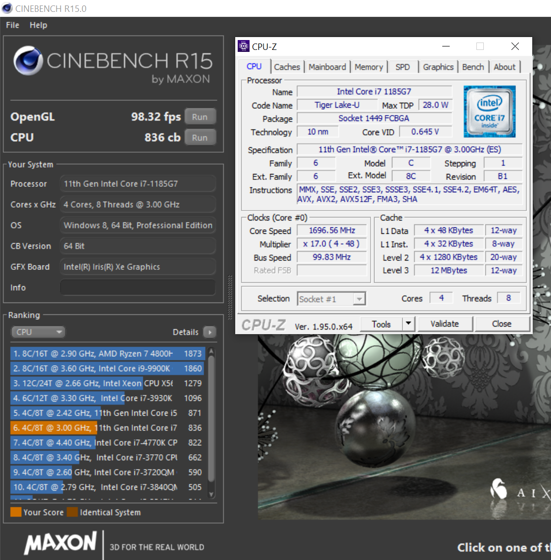Click the brown Identical System legend swatch
The width and height of the screenshot is (551, 560).
72,512
